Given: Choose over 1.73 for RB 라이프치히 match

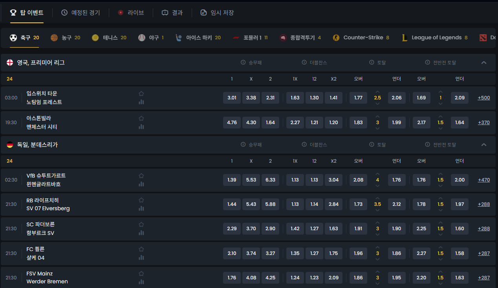Looking at the screenshot, I should tap(358, 204).
